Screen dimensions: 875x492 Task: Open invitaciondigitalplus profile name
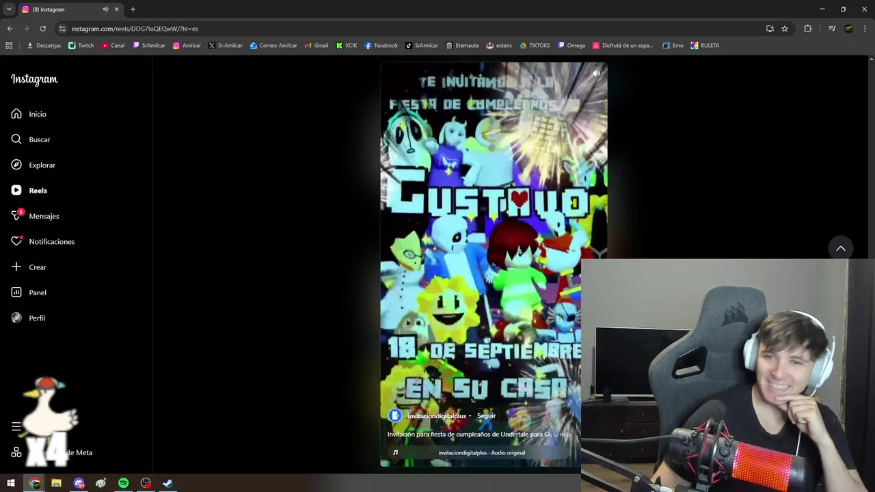coord(437,415)
